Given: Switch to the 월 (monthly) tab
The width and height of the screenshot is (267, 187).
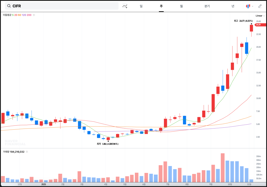Looking at the screenshot, I should tap(181, 6).
